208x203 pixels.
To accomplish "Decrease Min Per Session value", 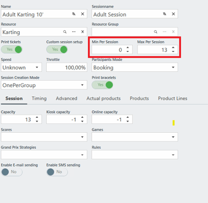I will (128, 52).
